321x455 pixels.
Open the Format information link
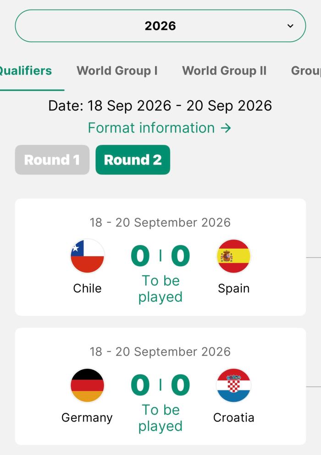coord(160,128)
